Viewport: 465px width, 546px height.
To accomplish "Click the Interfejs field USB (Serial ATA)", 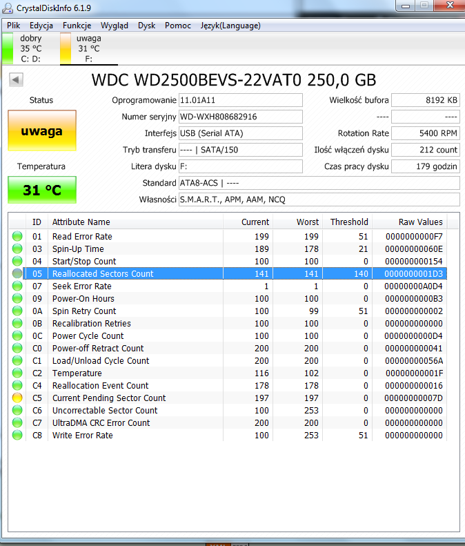I will click(x=241, y=133).
